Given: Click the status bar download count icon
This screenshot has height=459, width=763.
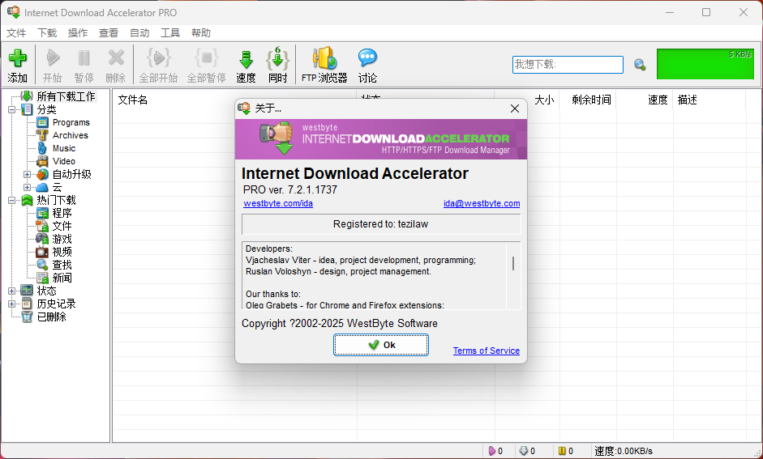Looking at the screenshot, I should pos(524,451).
